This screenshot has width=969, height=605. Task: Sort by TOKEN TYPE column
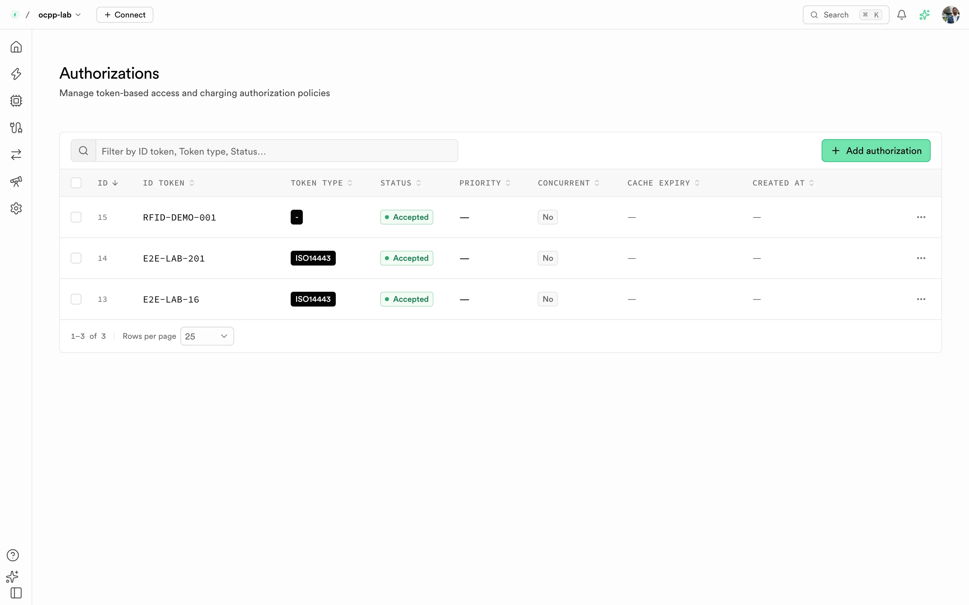pos(322,183)
